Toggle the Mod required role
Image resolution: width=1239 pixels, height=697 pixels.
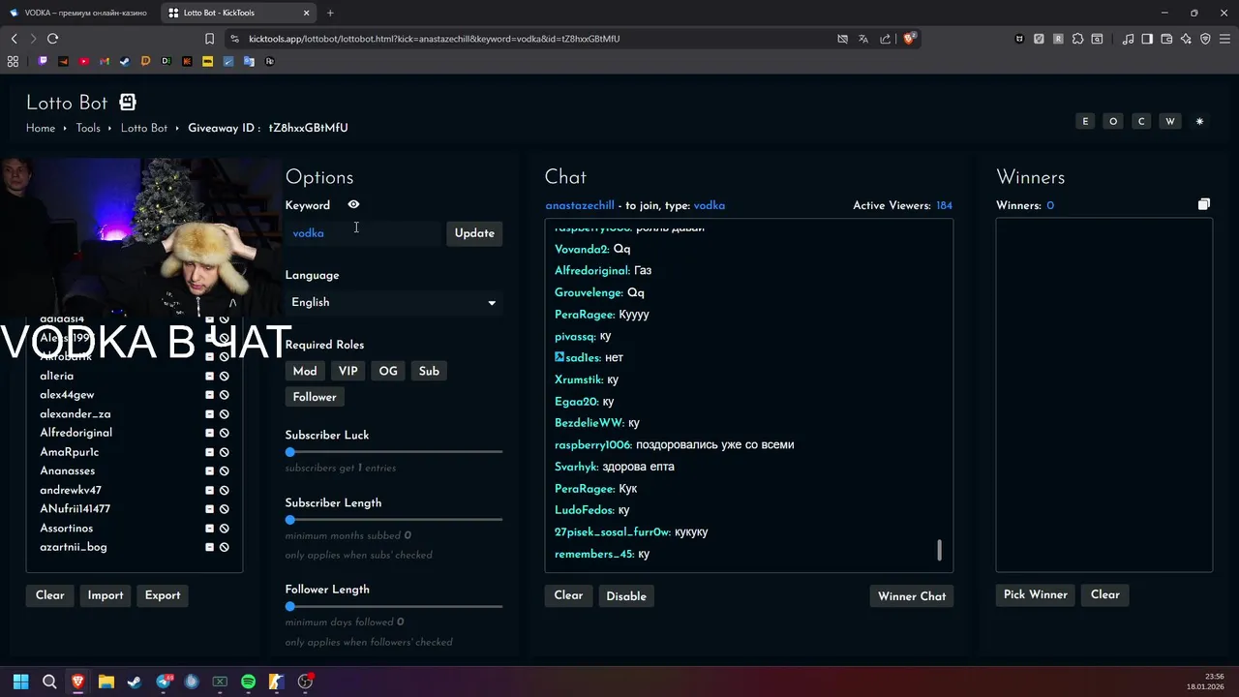click(305, 371)
